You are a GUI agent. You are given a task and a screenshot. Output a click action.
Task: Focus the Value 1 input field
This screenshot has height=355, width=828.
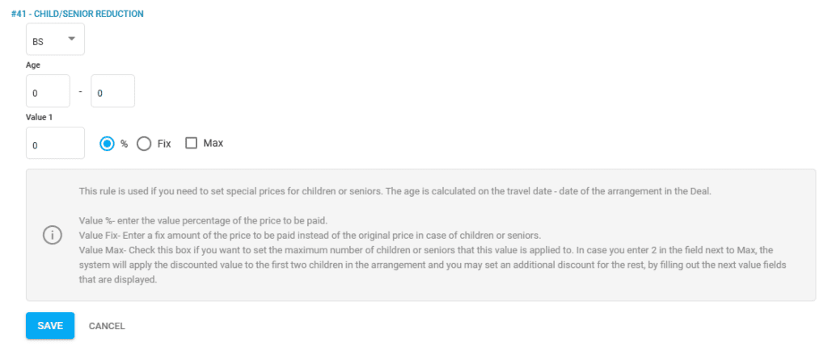tap(55, 144)
